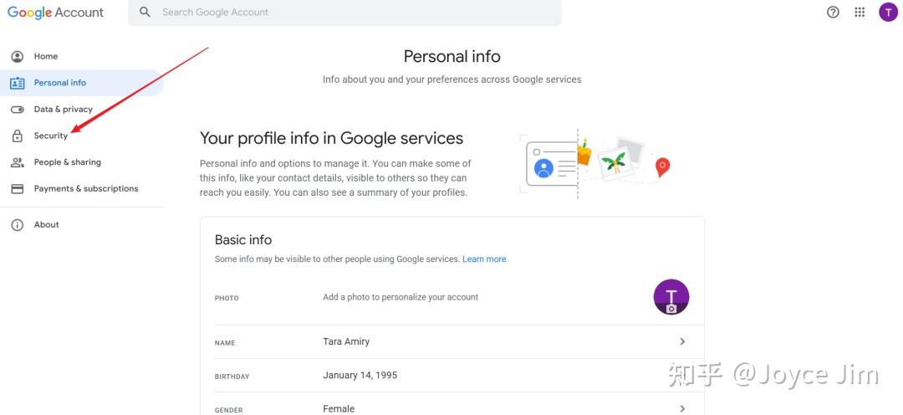This screenshot has width=903, height=415.
Task: Click the Payments & subscriptions card icon
Action: (x=17, y=189)
